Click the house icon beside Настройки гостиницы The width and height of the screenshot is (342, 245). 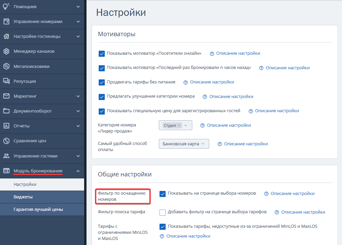coord(6,36)
